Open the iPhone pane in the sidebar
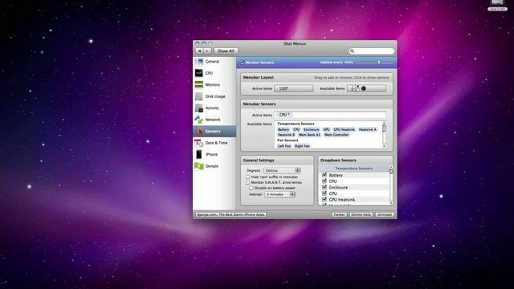This screenshot has width=514, height=289. click(x=214, y=154)
